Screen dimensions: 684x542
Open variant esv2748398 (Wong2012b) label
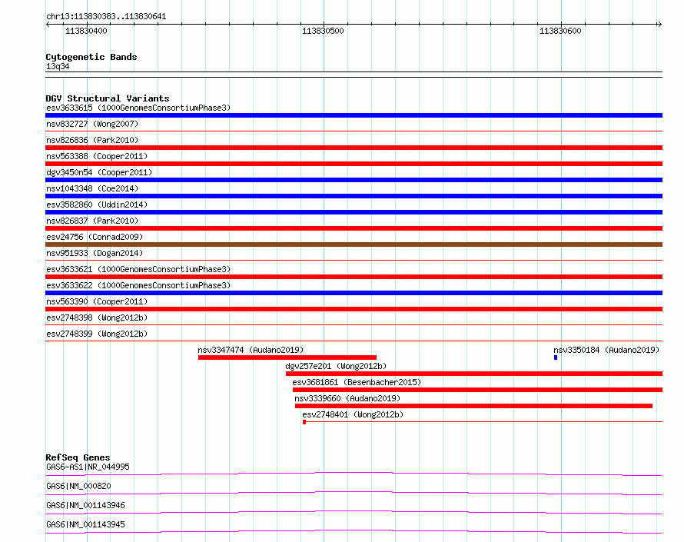click(x=97, y=318)
